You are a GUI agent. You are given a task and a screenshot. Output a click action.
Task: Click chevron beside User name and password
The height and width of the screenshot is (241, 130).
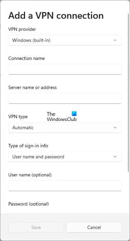pyautogui.click(x=115, y=157)
